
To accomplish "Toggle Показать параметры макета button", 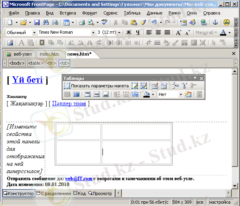I will [x=96, y=86].
